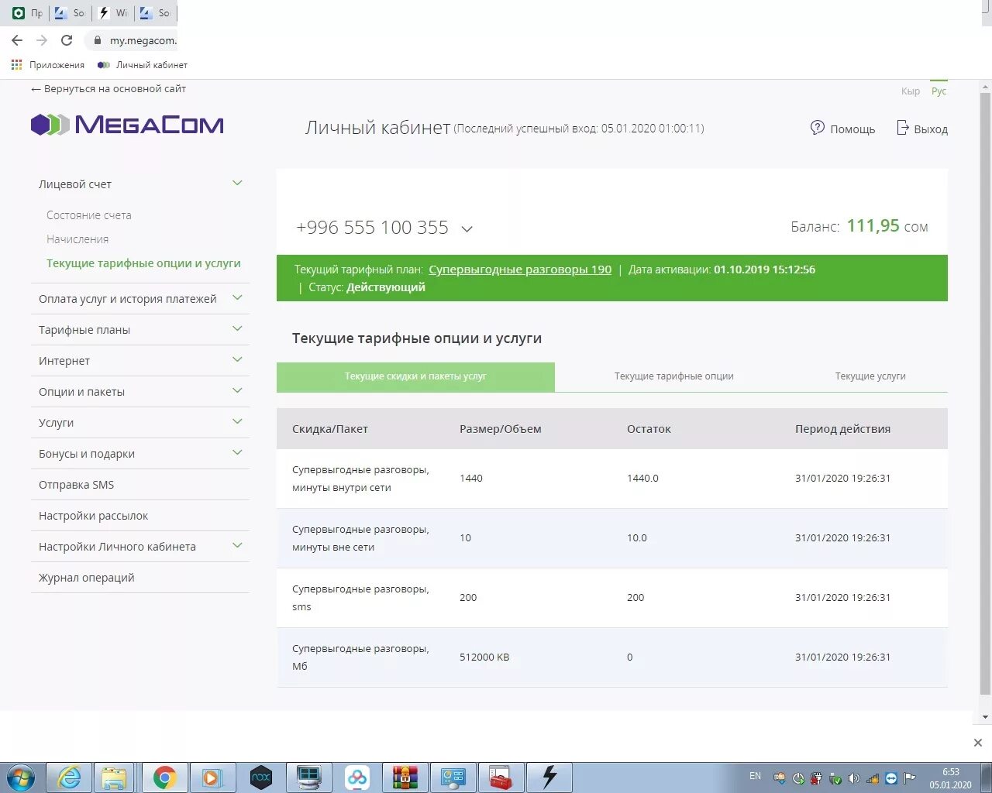
Task: Switch language to Рус
Action: click(939, 91)
